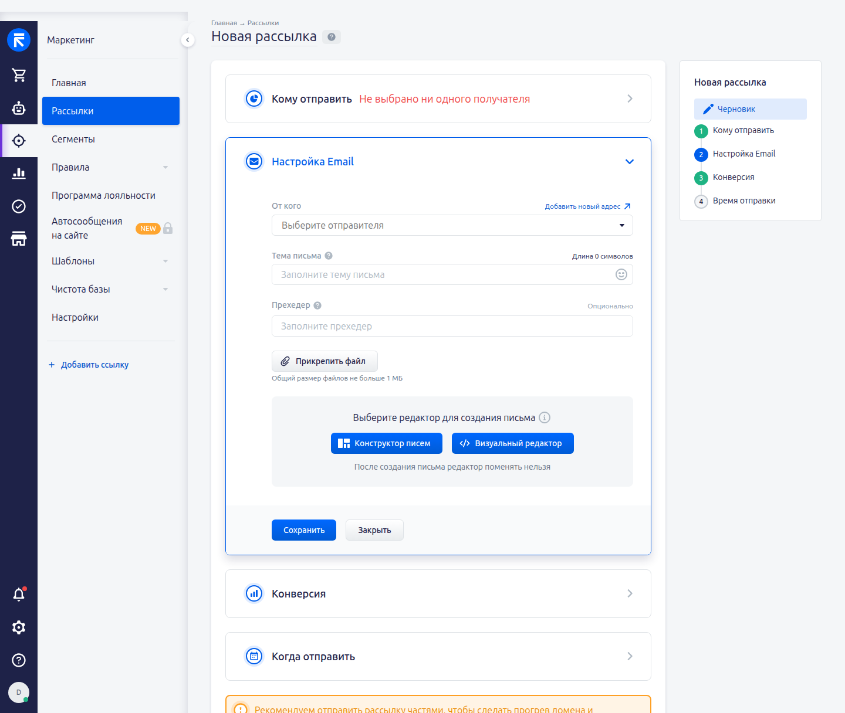Open the chatbot robot icon in sidebar

pos(19,108)
